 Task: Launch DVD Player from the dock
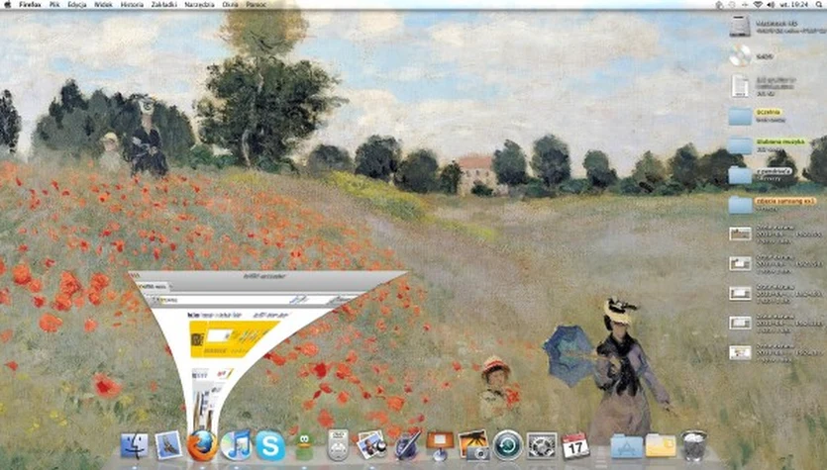pos(338,445)
